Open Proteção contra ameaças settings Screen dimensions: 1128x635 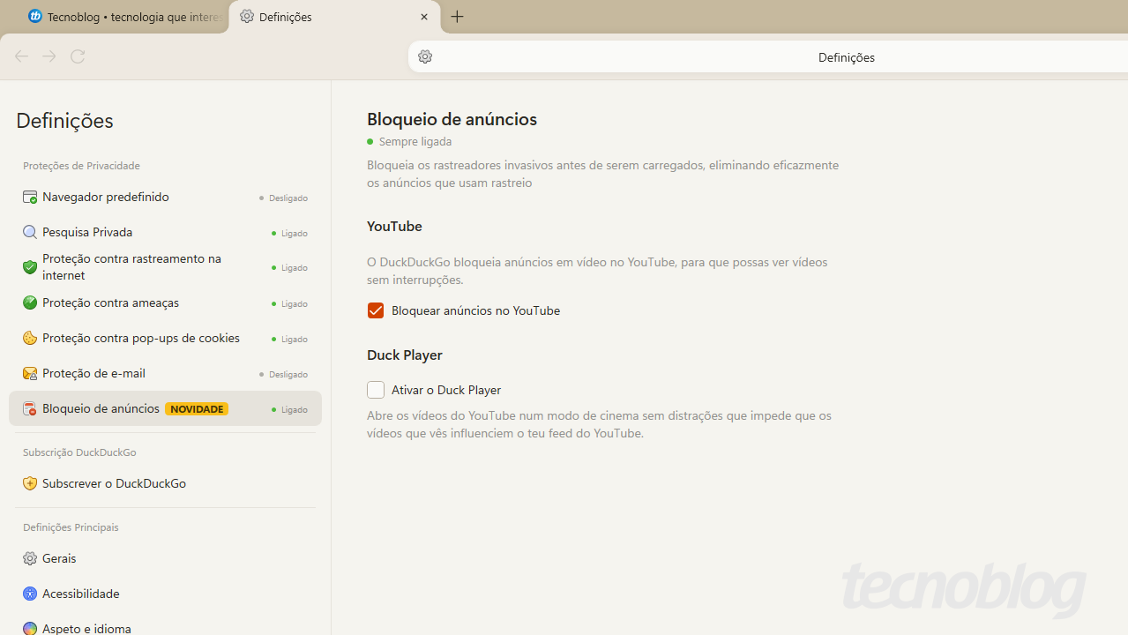pyautogui.click(x=165, y=303)
